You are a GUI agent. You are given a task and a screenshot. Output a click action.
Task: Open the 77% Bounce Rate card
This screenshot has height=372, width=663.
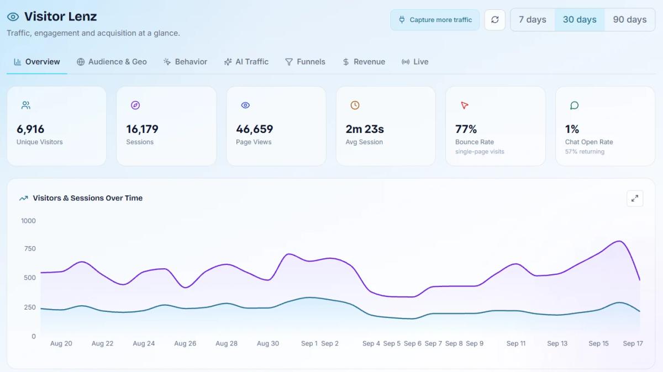pos(496,126)
